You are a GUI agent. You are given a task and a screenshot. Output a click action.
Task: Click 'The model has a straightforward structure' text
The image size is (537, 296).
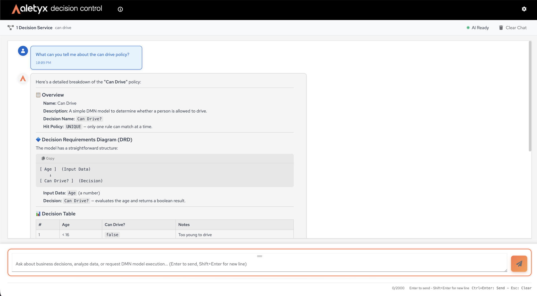pyautogui.click(x=77, y=148)
